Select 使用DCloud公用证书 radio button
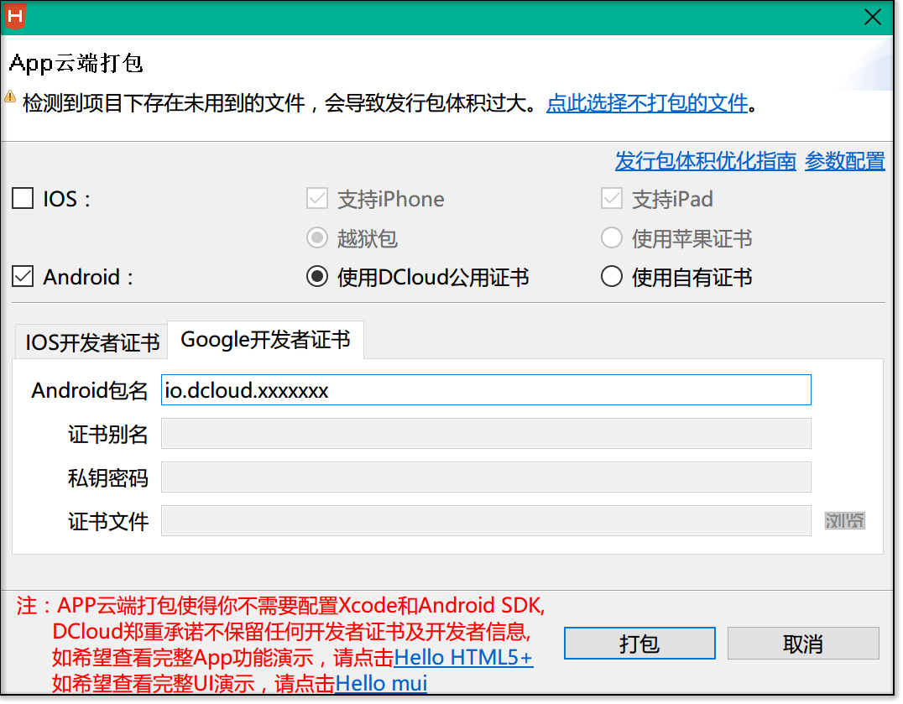 (317, 277)
